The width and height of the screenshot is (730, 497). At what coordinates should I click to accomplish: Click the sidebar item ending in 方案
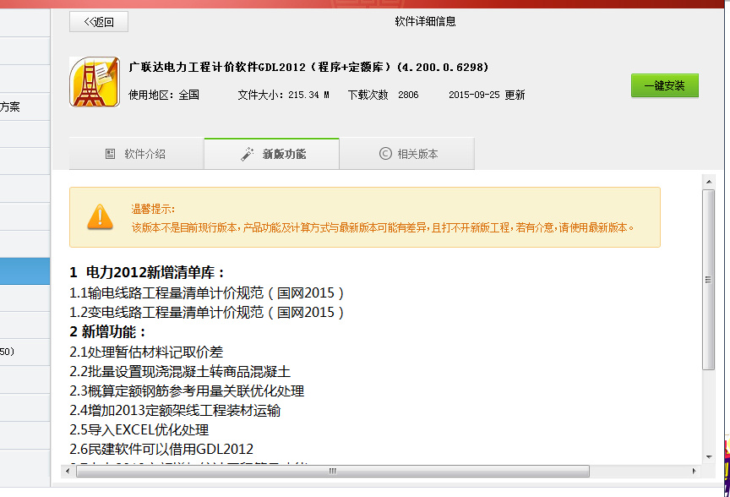point(25,106)
